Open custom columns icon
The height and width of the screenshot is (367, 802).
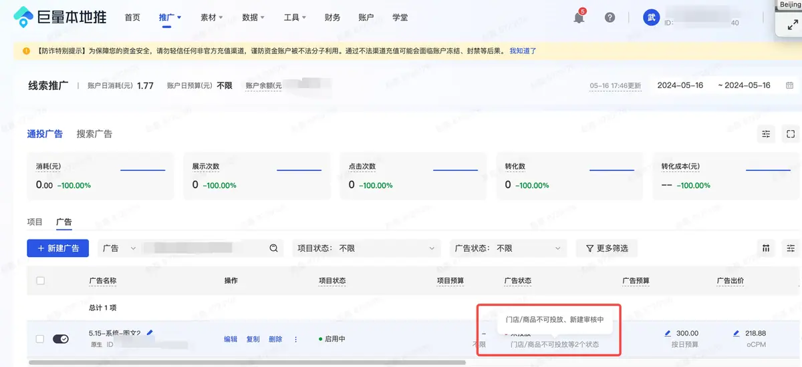(766, 248)
